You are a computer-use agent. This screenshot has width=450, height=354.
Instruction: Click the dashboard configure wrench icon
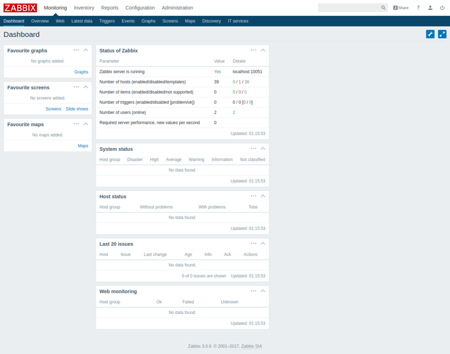click(430, 34)
